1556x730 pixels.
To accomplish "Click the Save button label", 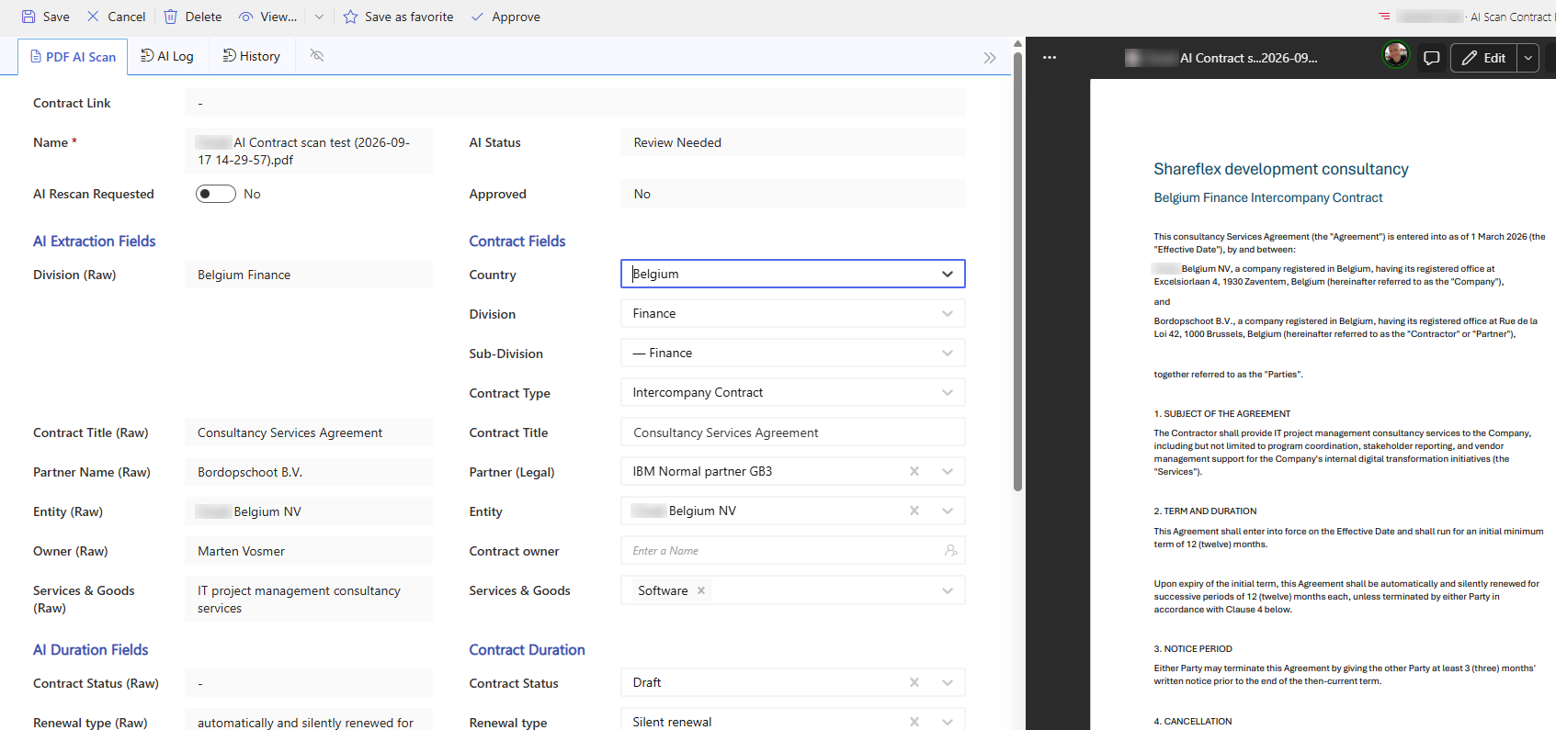I will click(56, 17).
